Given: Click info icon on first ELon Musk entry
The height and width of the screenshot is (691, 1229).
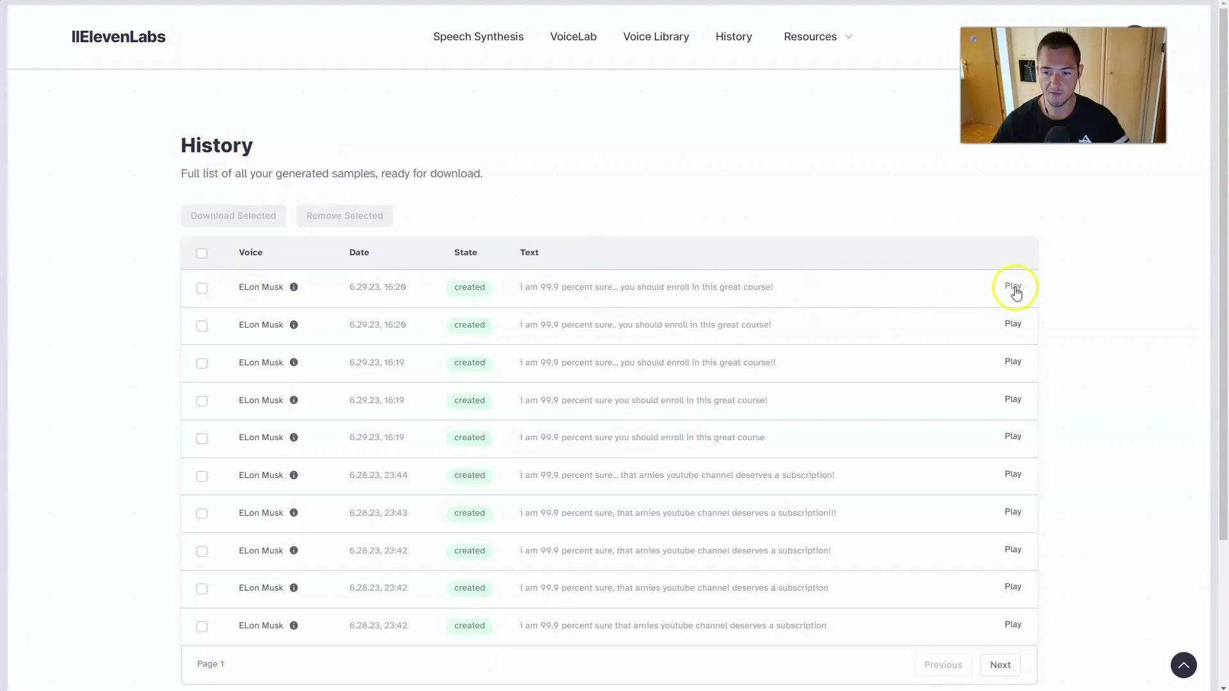Looking at the screenshot, I should click(293, 286).
